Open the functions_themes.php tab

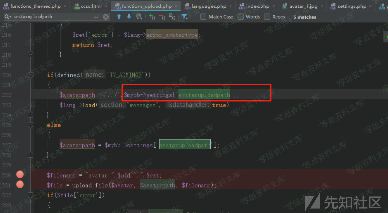[35, 6]
